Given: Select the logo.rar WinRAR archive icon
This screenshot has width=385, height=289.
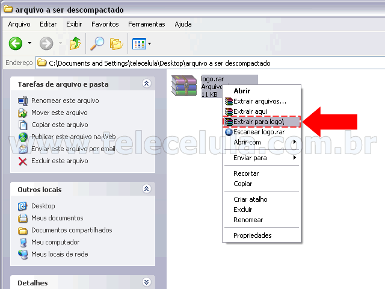Looking at the screenshot, I should (184, 85).
